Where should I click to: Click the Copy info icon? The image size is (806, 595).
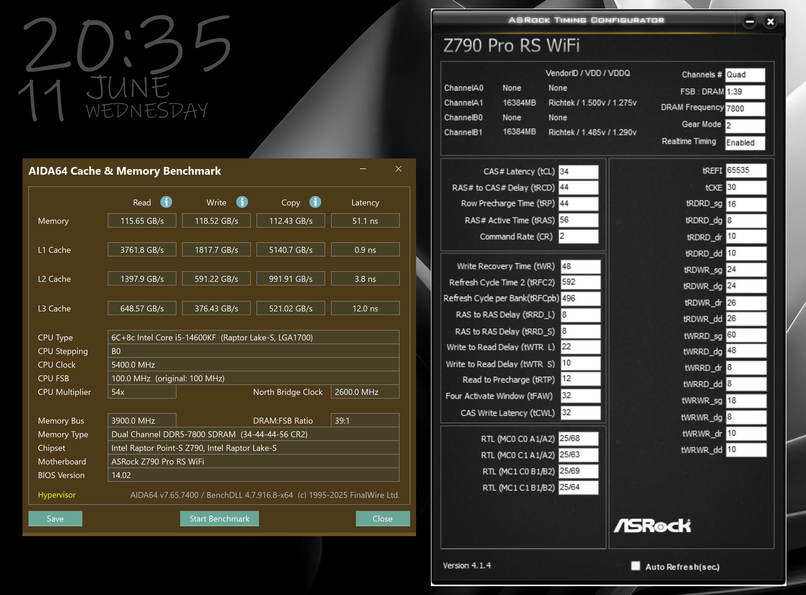[x=315, y=202]
